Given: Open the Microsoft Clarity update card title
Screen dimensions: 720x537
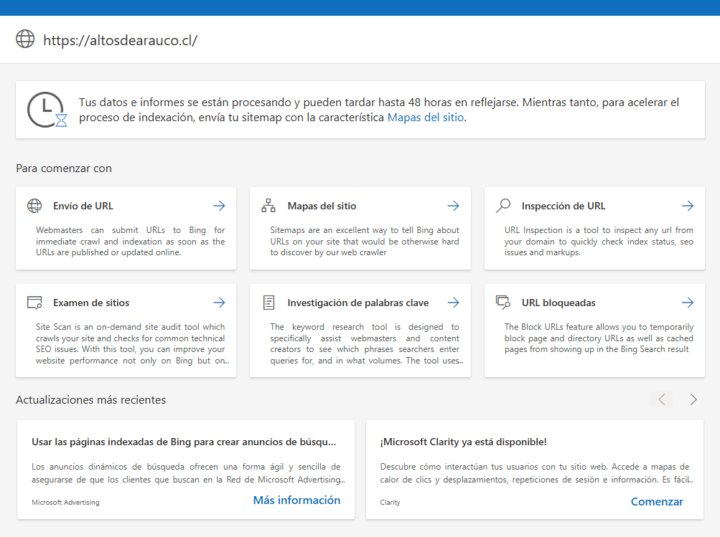Looking at the screenshot, I should (463, 442).
